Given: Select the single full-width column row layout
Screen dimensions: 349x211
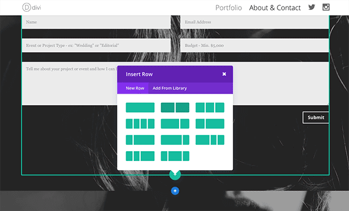Looking at the screenshot, I should point(140,108).
